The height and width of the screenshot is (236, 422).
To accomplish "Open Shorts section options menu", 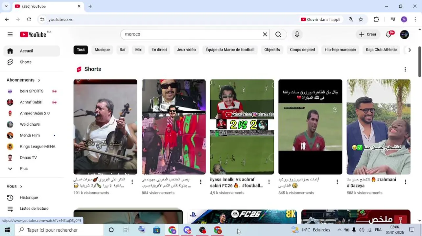I will [405, 69].
